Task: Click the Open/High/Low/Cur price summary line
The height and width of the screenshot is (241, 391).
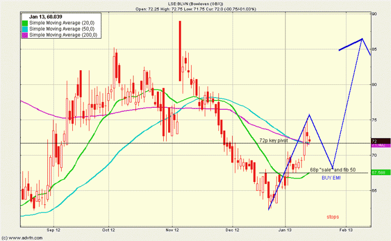Action: (196, 9)
